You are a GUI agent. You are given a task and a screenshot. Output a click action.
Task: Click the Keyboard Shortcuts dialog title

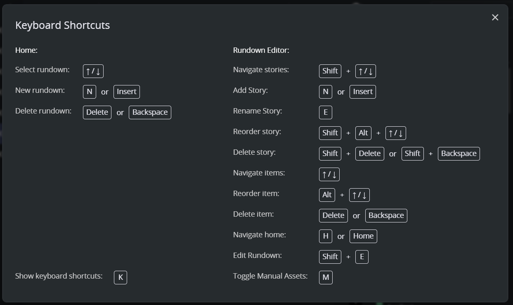[x=63, y=25]
